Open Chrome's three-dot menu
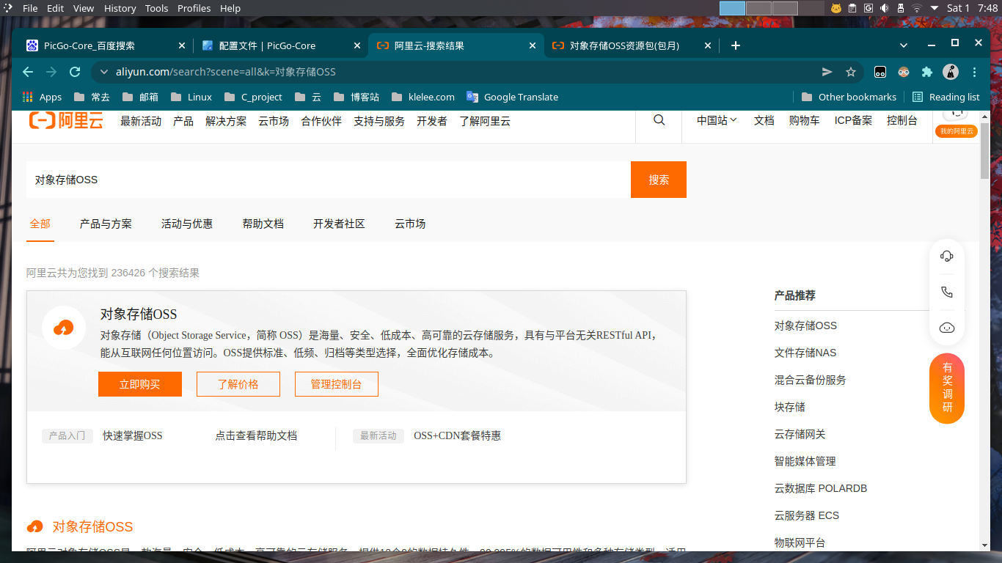Viewport: 1002px width, 563px height. pyautogui.click(x=974, y=72)
